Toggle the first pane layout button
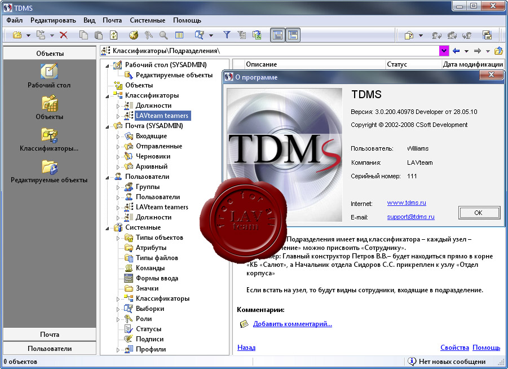Image resolution: width=508 pixels, height=369 pixels. 277,35
